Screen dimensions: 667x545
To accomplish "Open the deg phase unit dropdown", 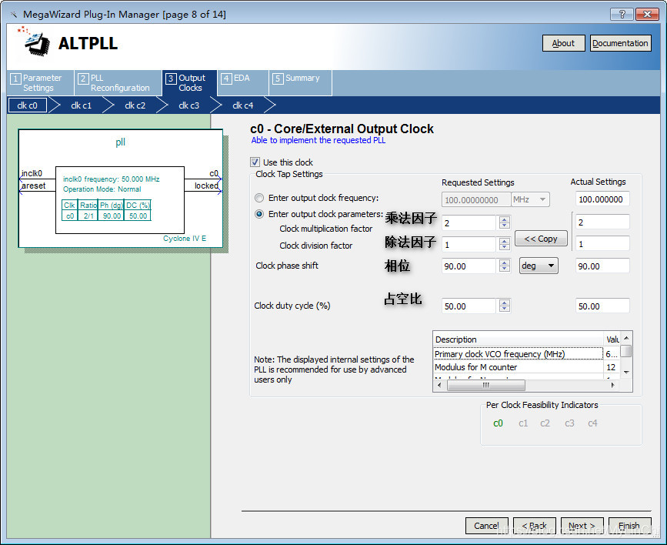I will (539, 266).
